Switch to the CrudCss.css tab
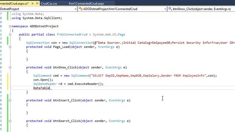The image size is (235, 132). 49,3
